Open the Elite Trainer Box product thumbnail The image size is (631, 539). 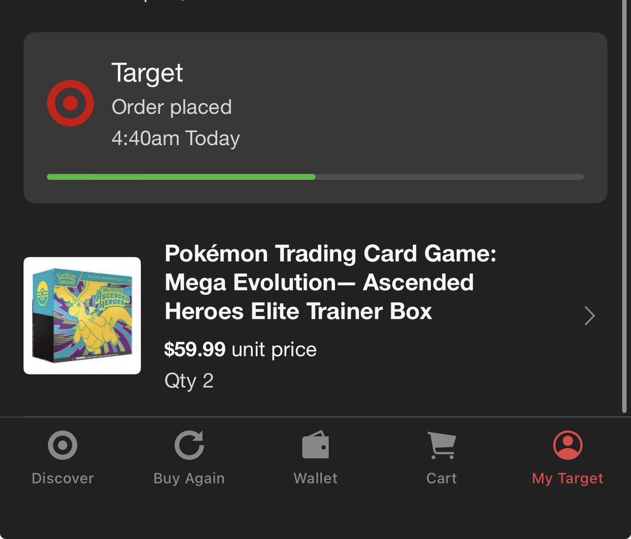tap(82, 316)
